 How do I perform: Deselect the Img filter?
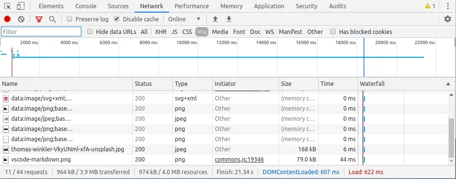coord(202,32)
